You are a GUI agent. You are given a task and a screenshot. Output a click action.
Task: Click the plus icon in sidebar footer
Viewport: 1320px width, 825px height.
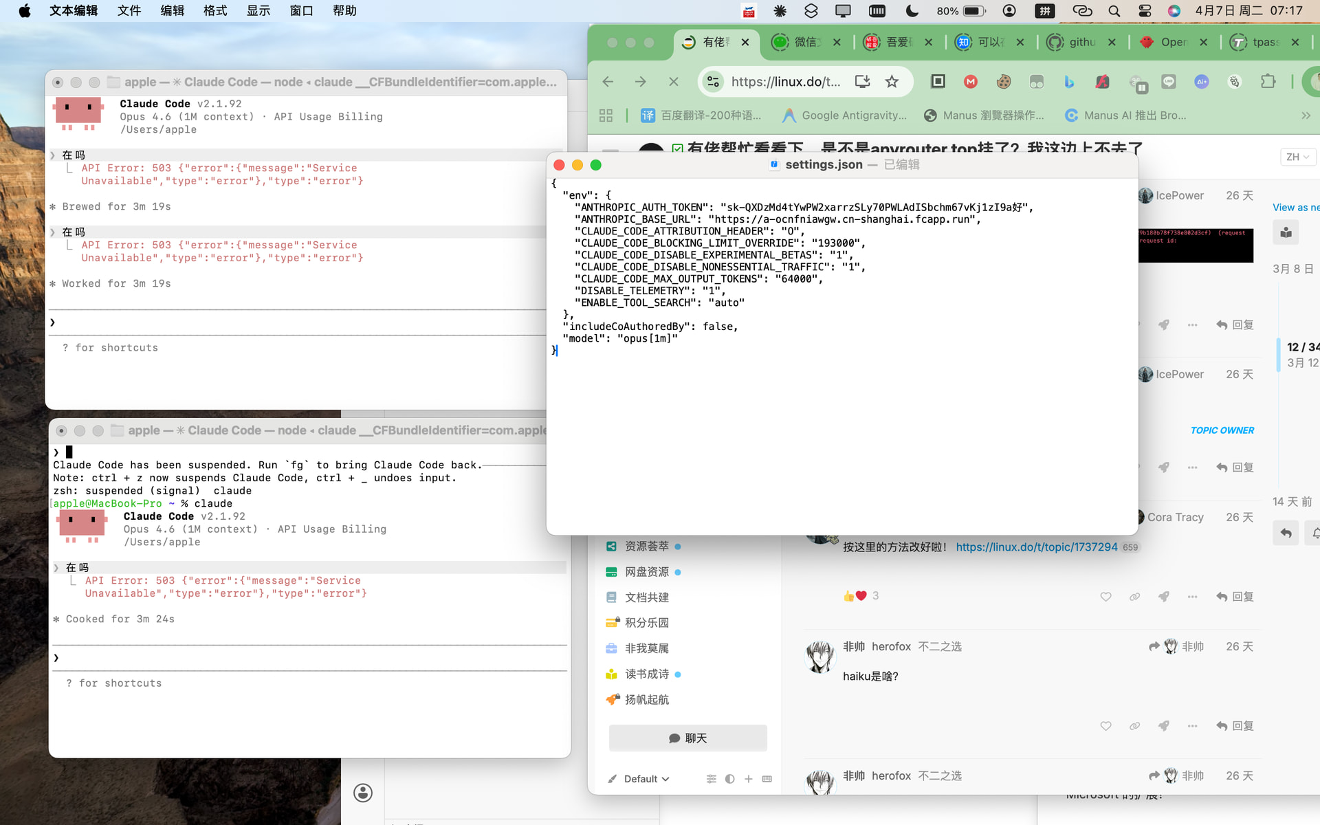point(748,779)
